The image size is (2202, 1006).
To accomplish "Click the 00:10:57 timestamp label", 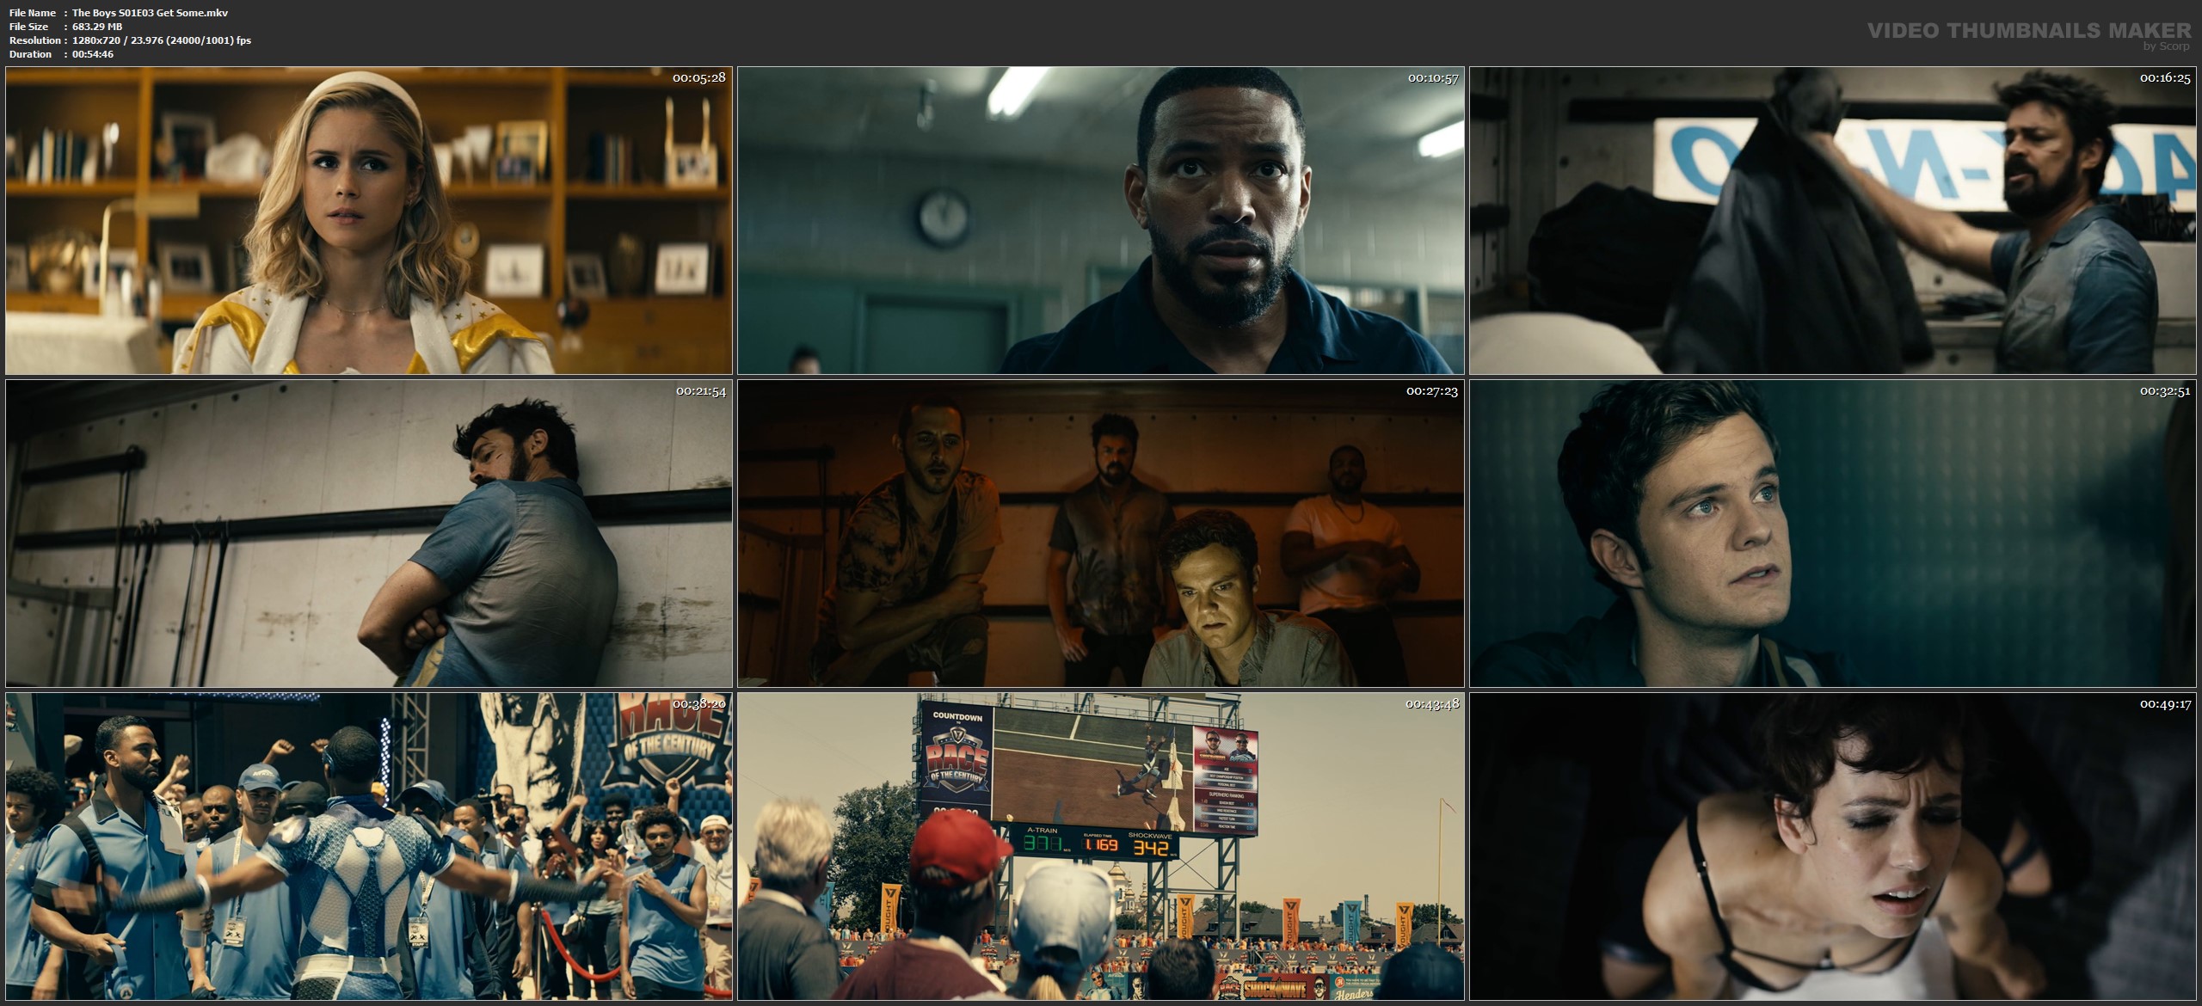I will 1432,77.
